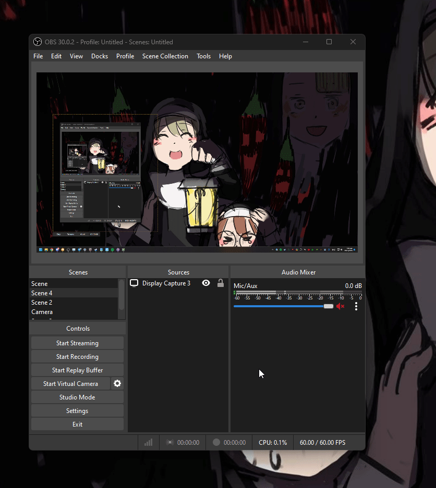The width and height of the screenshot is (436, 488).
Task: Click the Scenes list scrollbar
Action: [x=122, y=294]
